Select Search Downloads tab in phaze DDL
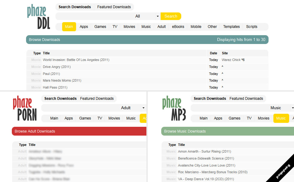294x182 pixels. (75, 7)
